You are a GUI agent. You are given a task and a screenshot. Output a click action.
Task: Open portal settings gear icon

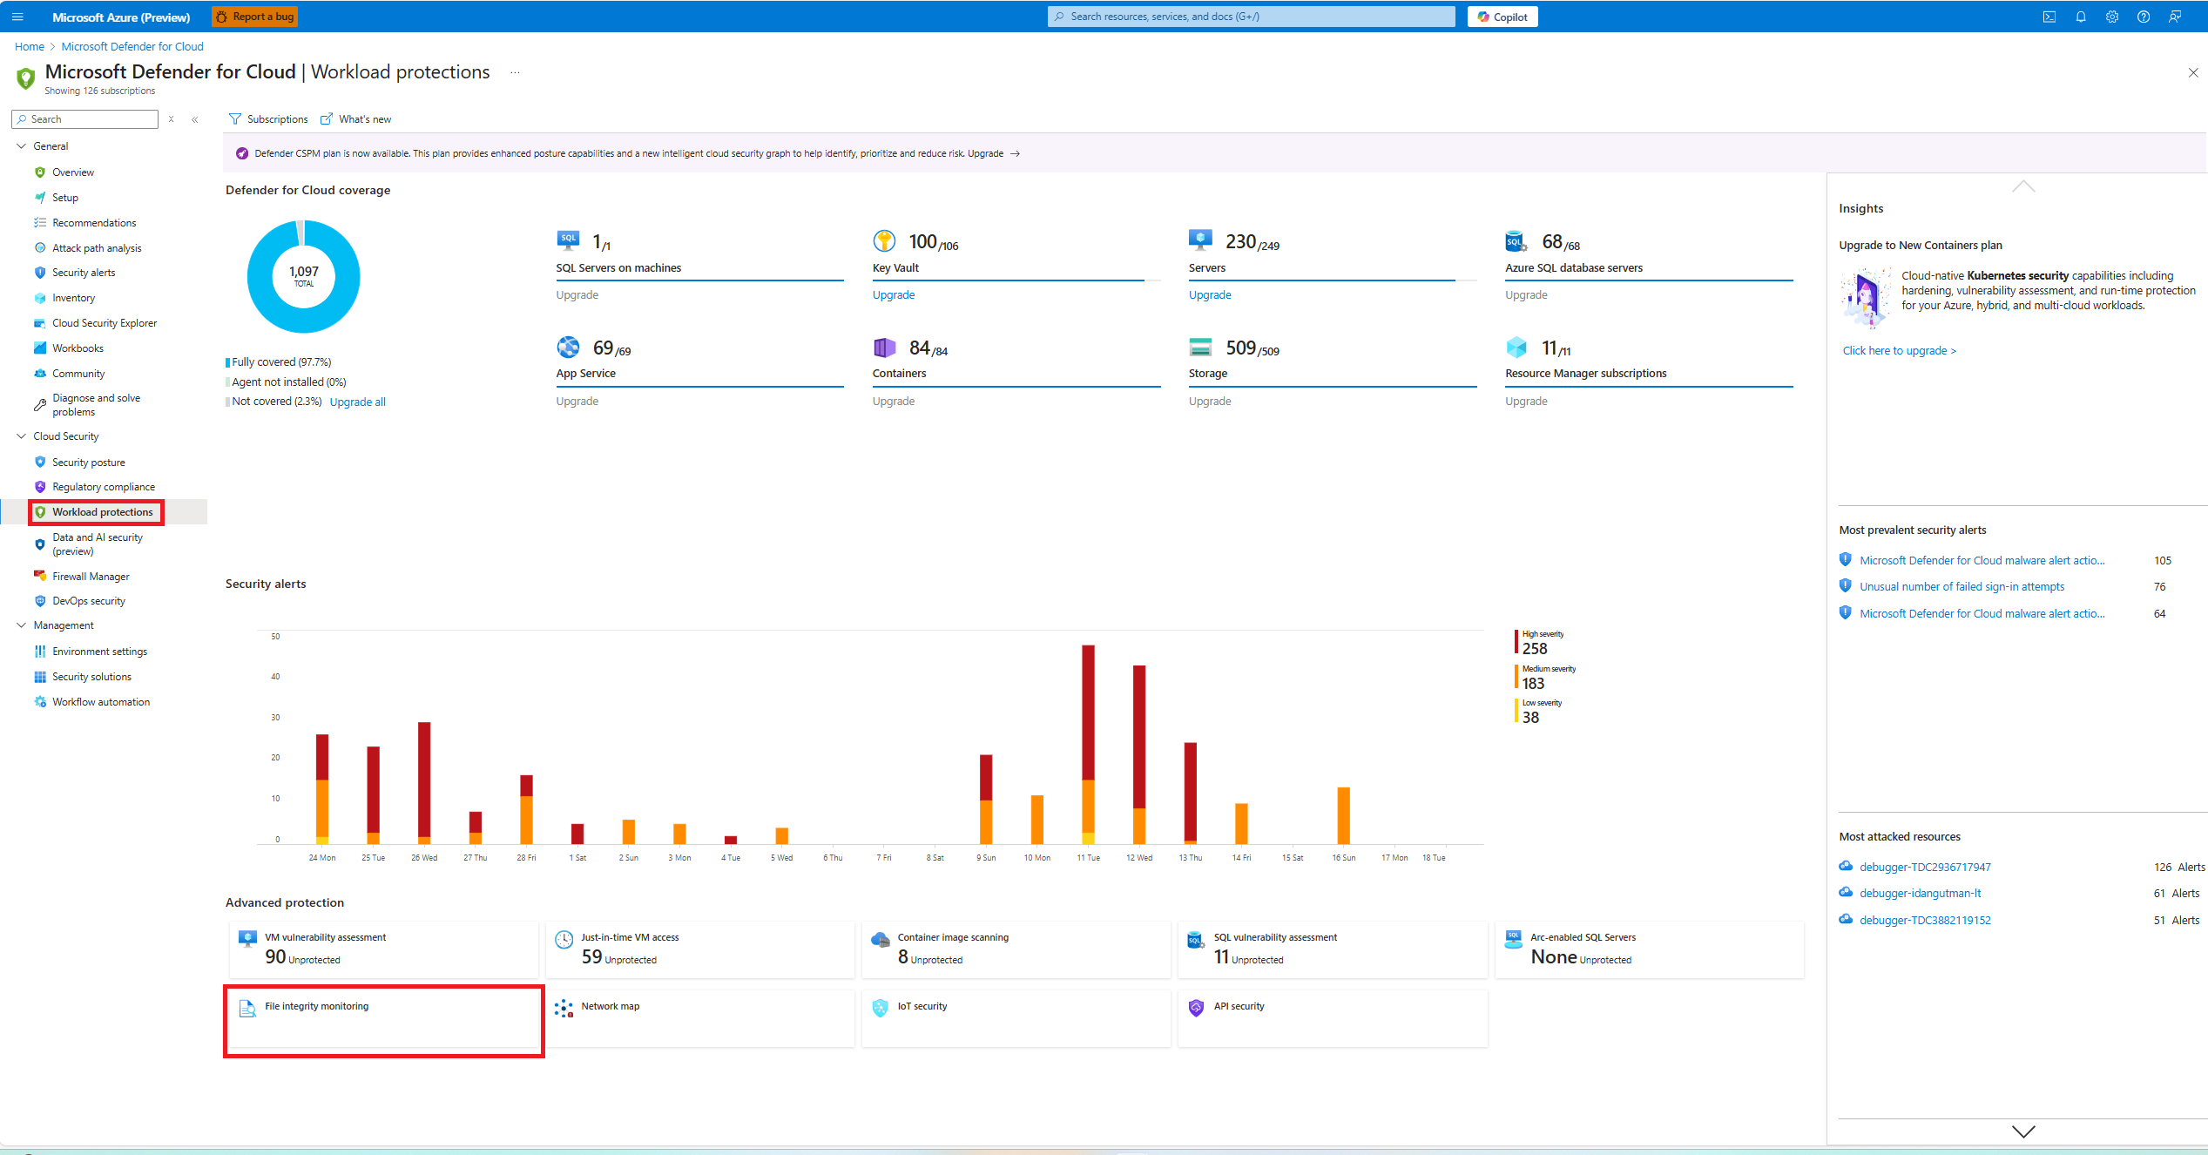point(2112,17)
